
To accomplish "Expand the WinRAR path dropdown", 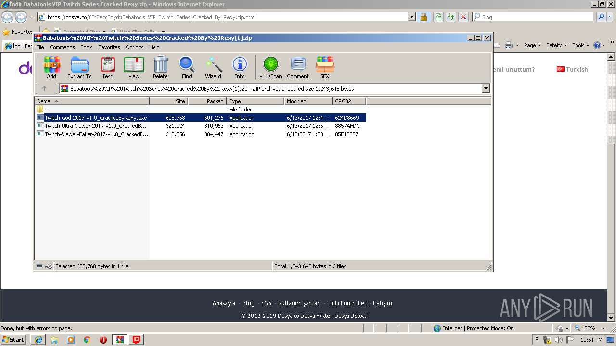I will (486, 88).
